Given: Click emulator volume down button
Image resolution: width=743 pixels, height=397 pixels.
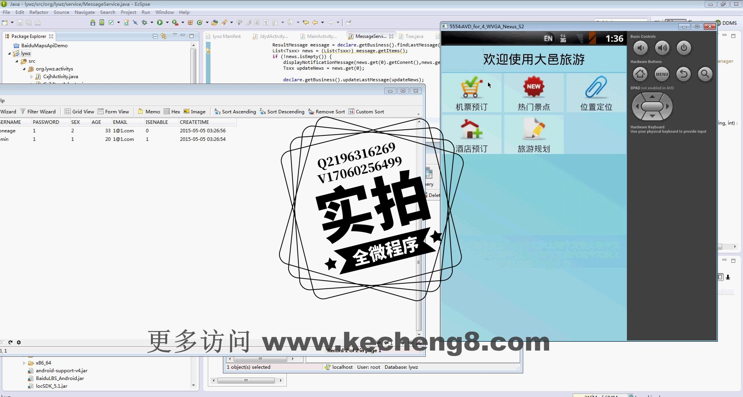Looking at the screenshot, I should (x=640, y=48).
